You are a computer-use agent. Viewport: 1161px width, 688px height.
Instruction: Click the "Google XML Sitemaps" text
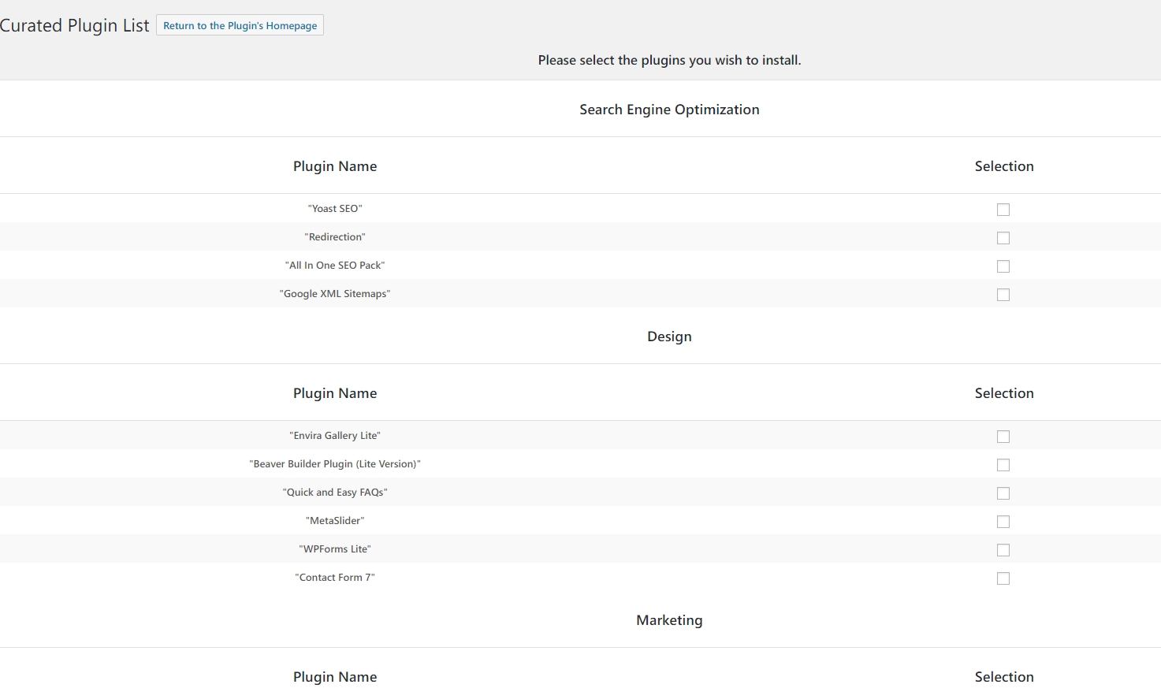click(x=335, y=294)
